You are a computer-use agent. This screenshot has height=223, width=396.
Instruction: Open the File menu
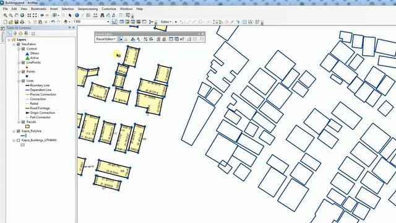tap(6, 9)
